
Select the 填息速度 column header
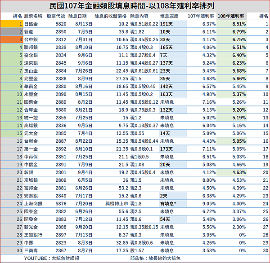pos(169,16)
